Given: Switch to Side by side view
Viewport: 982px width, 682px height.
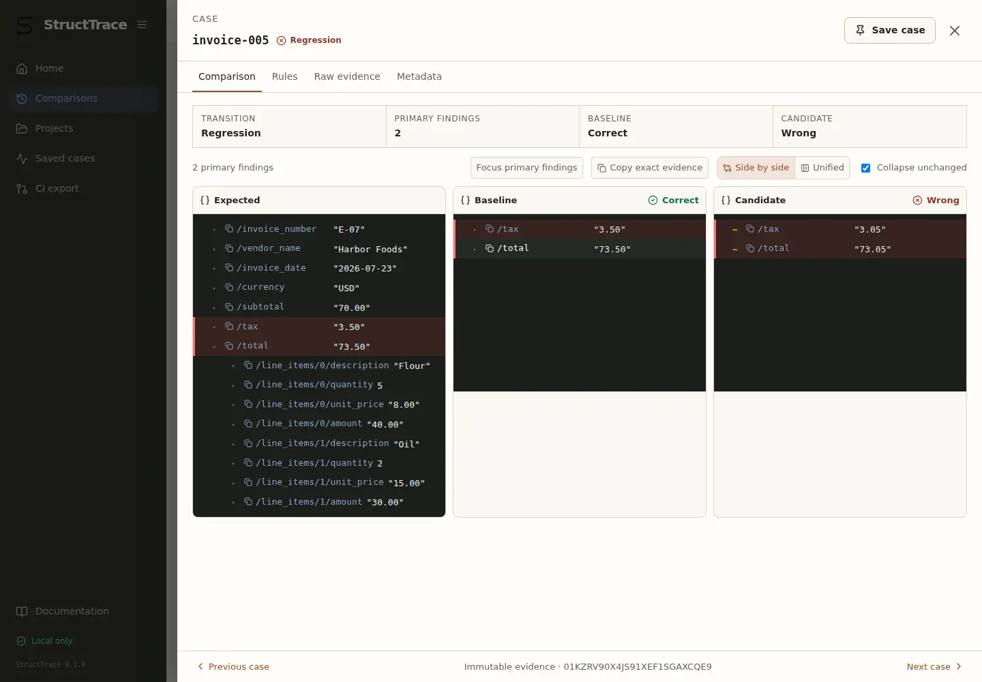Looking at the screenshot, I should [756, 168].
